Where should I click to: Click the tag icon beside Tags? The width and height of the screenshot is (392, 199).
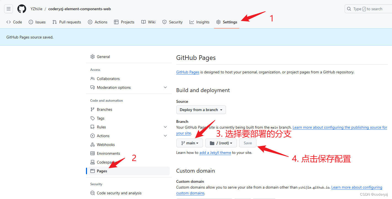tap(93, 118)
